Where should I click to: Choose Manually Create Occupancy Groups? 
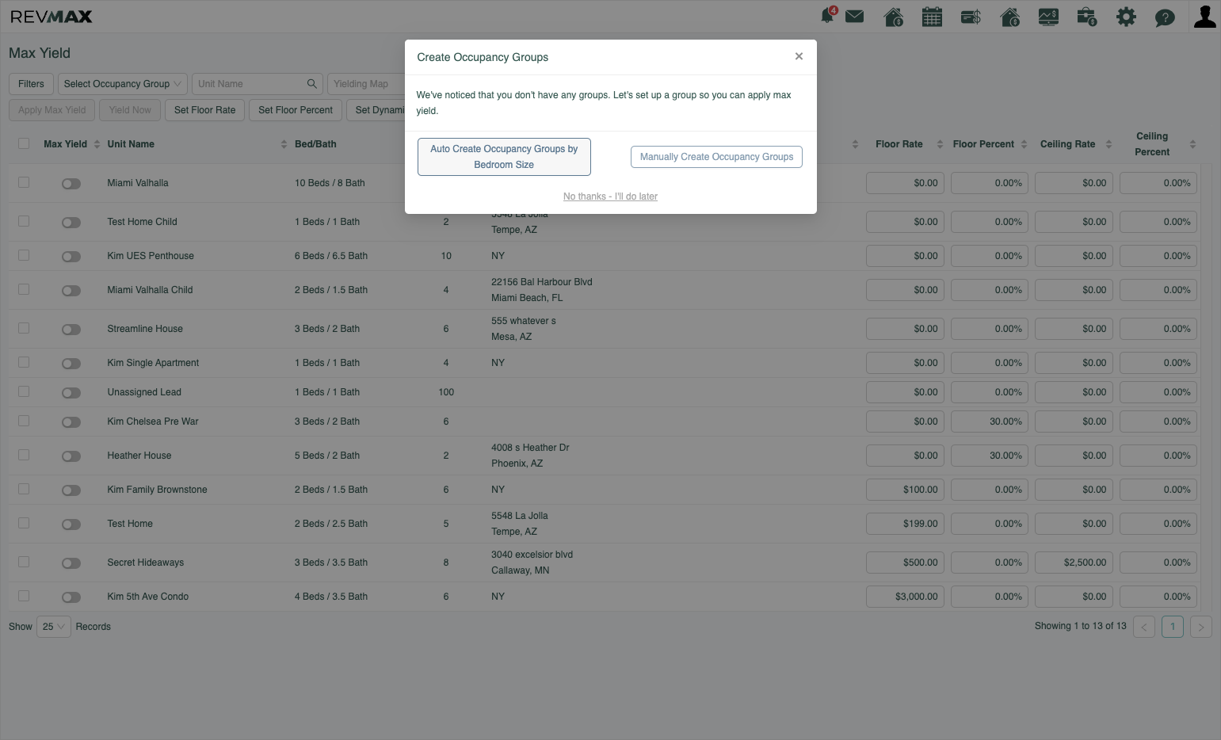pos(716,157)
